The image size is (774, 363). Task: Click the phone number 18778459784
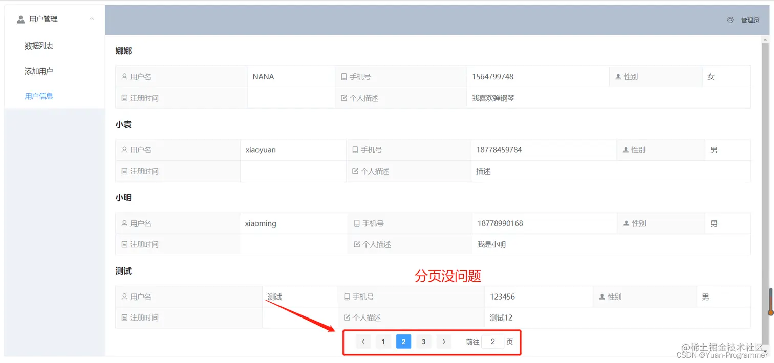click(x=499, y=150)
